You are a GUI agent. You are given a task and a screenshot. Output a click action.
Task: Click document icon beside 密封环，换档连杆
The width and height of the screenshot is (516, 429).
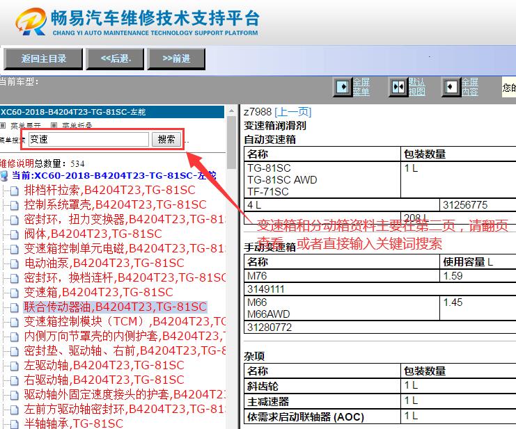click(x=14, y=279)
